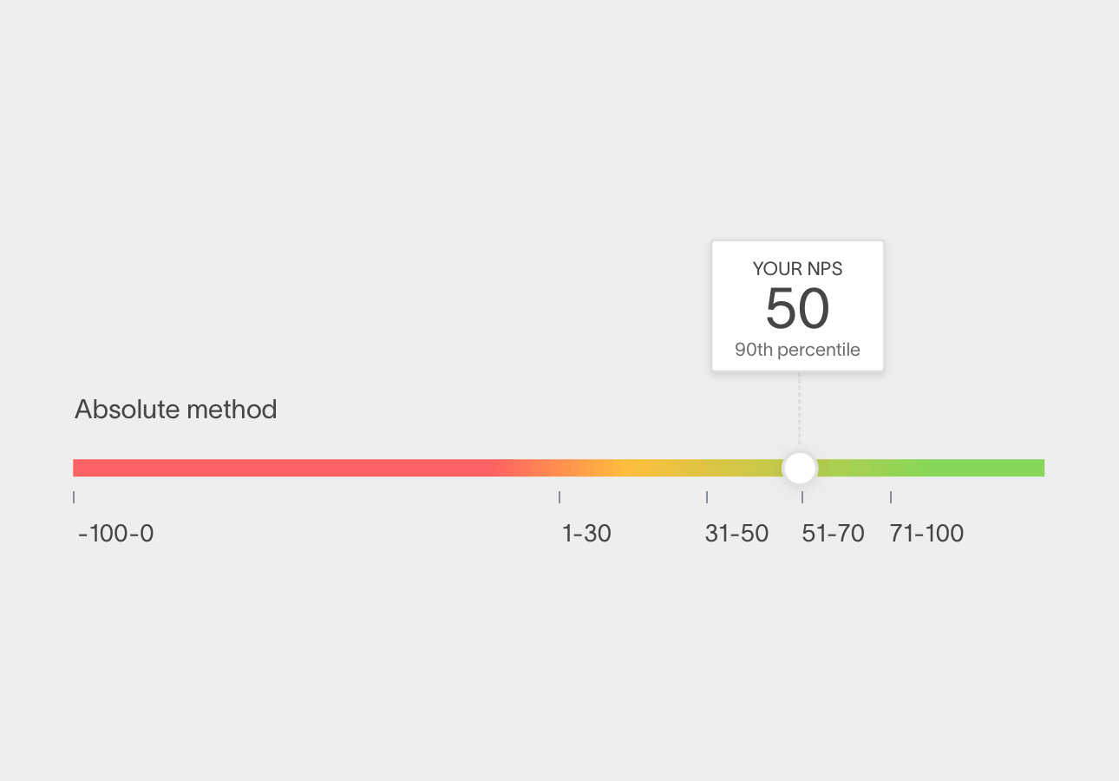Click the tick mark above "1-30"
This screenshot has width=1119, height=781.
559,497
